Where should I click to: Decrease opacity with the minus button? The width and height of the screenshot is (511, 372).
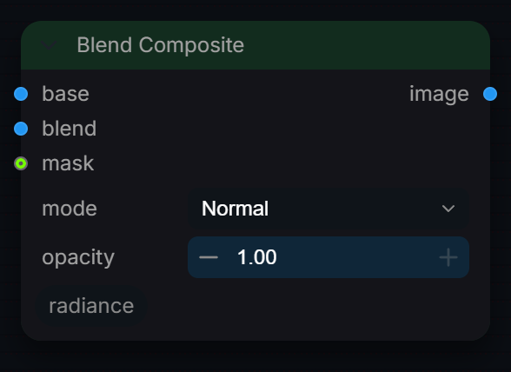coord(209,257)
